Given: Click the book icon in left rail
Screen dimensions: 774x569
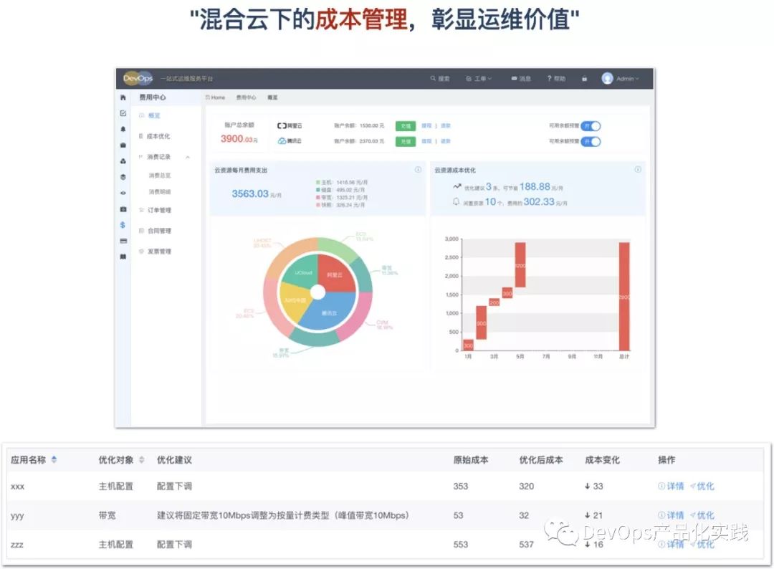Looking at the screenshot, I should pyautogui.click(x=123, y=257).
